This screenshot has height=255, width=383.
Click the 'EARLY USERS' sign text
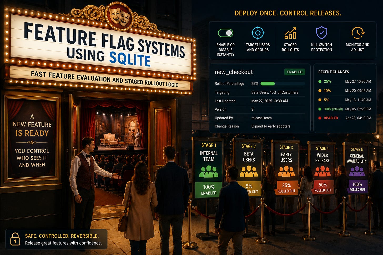pos(286,157)
